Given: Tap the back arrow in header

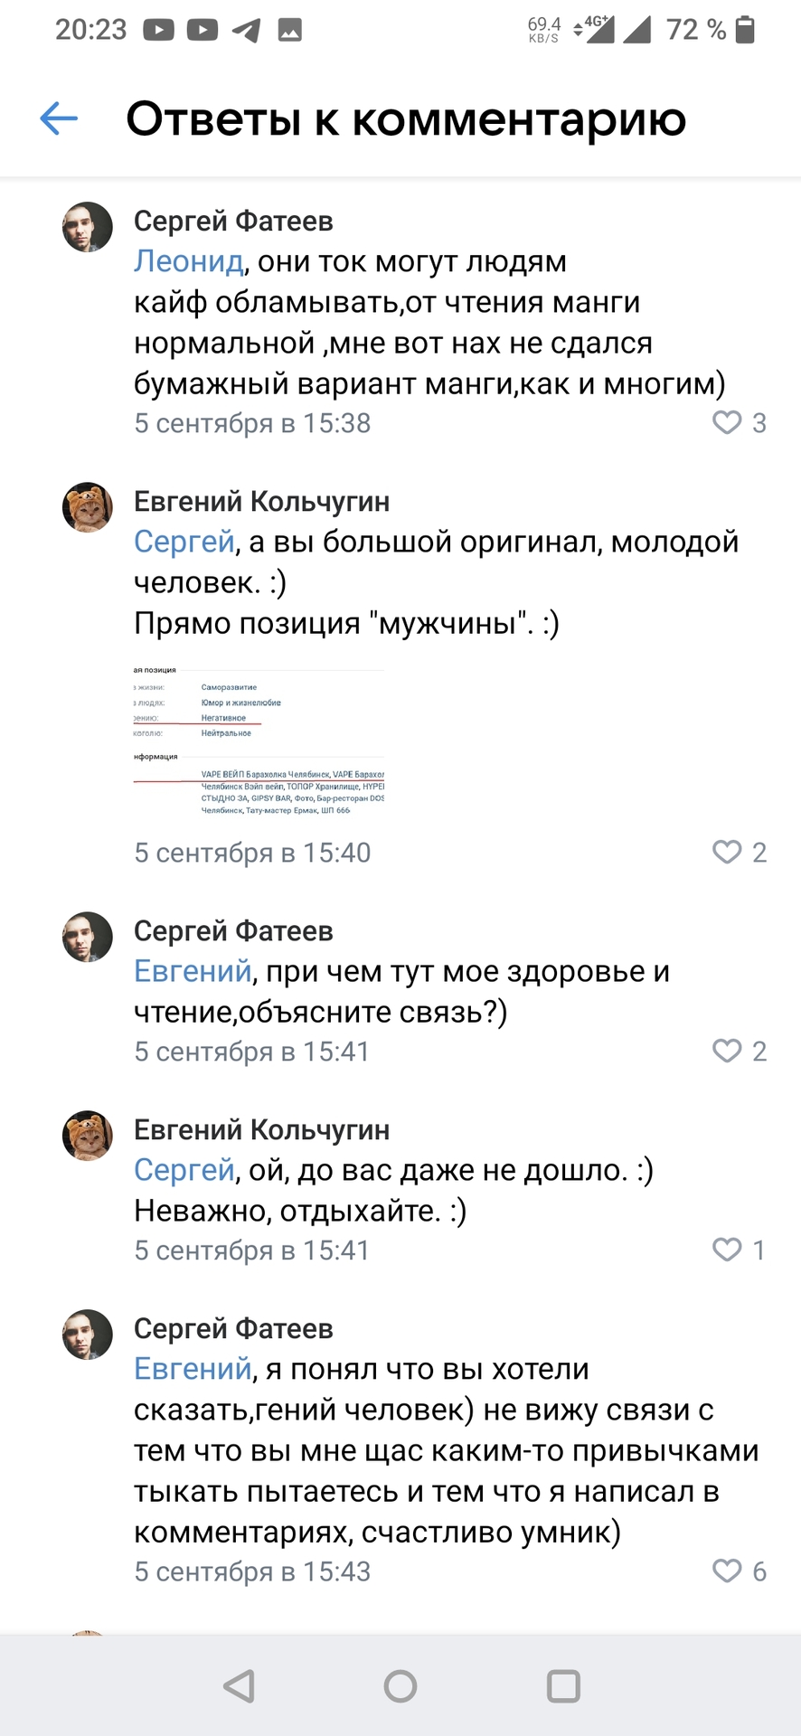Looking at the screenshot, I should coord(59,118).
